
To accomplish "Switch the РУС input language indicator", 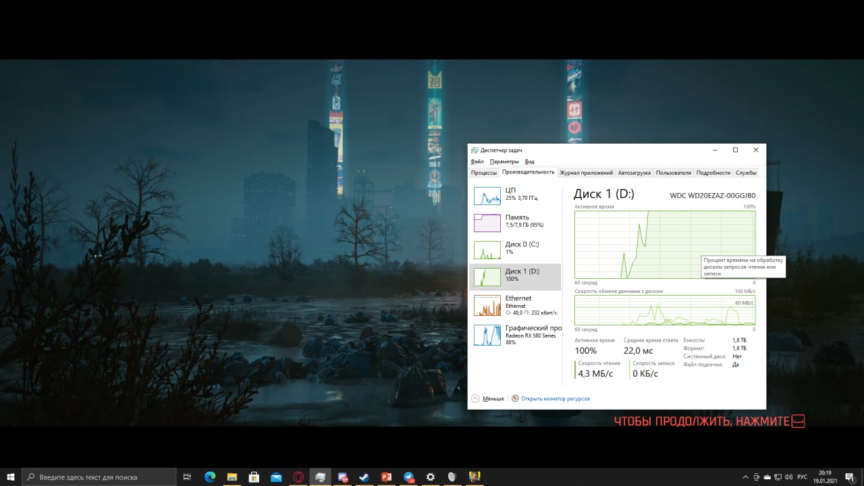I will (x=803, y=477).
